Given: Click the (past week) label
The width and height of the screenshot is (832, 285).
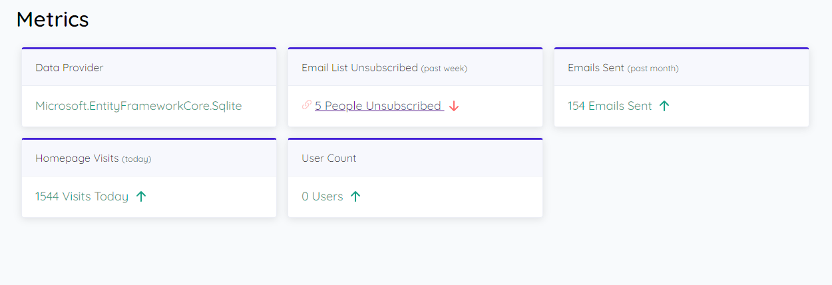Looking at the screenshot, I should click(444, 69).
